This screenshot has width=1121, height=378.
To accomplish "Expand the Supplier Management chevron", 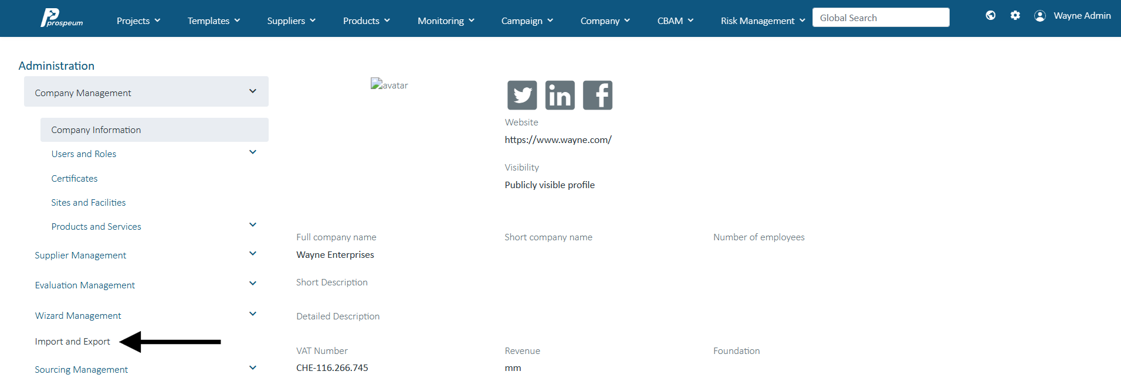I will pyautogui.click(x=253, y=254).
